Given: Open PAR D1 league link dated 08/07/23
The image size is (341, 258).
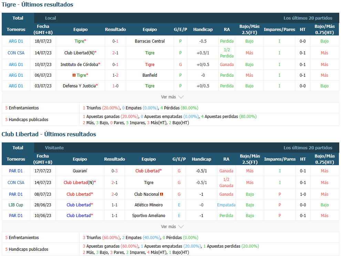Looking at the screenshot, I should (x=16, y=194).
